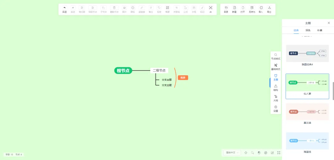Viewport: 334px width, 160px height.
Task: Create a new file with 新建
Action: [x=234, y=8]
